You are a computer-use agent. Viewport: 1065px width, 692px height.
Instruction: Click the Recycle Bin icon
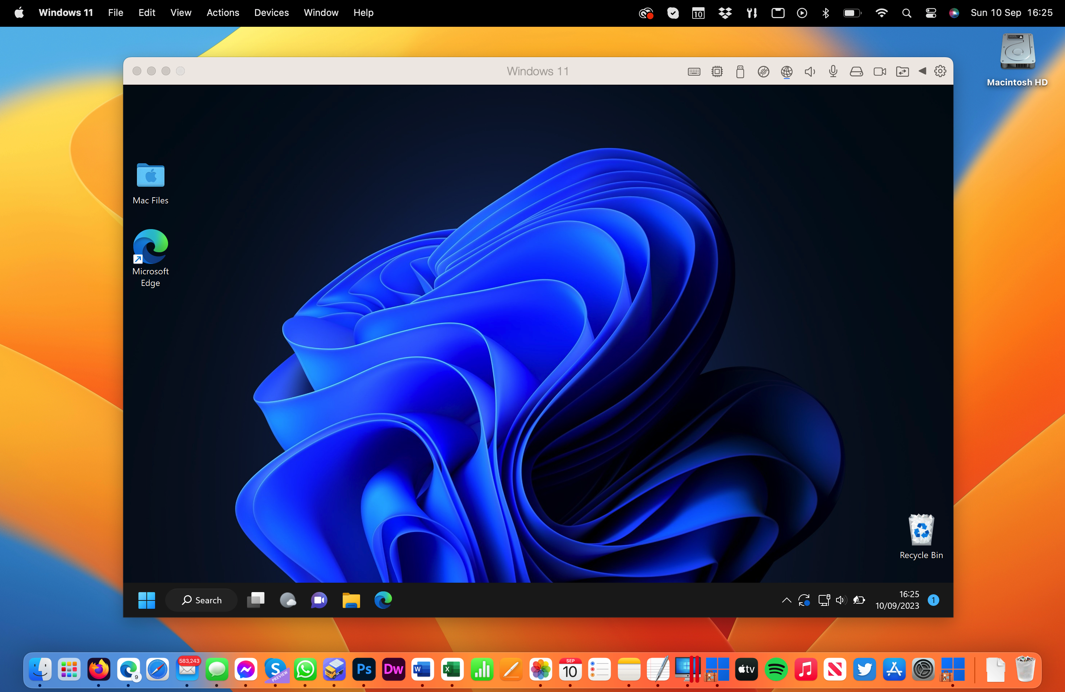[920, 531]
